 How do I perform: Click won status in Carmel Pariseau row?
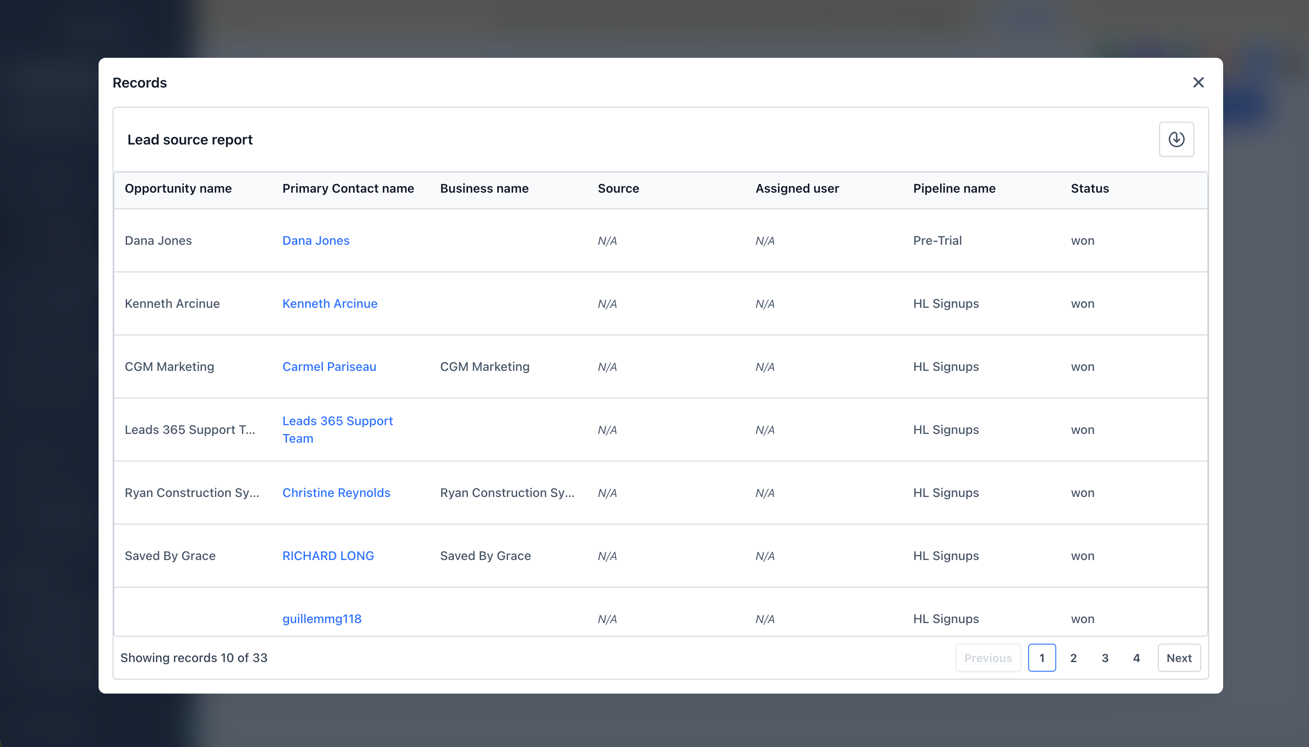(x=1083, y=367)
